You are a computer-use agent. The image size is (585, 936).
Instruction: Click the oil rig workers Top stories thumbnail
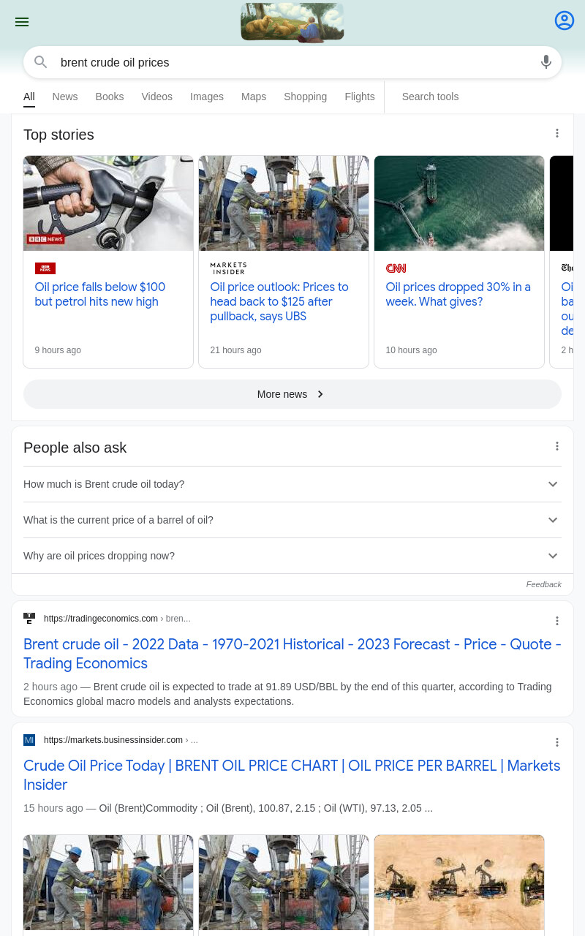(284, 203)
